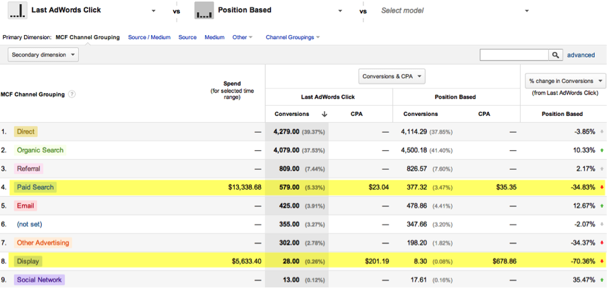This screenshot has height=288, width=607.
Task: Click Paid Search Position Based CPA $35.35
Action: pos(506,188)
